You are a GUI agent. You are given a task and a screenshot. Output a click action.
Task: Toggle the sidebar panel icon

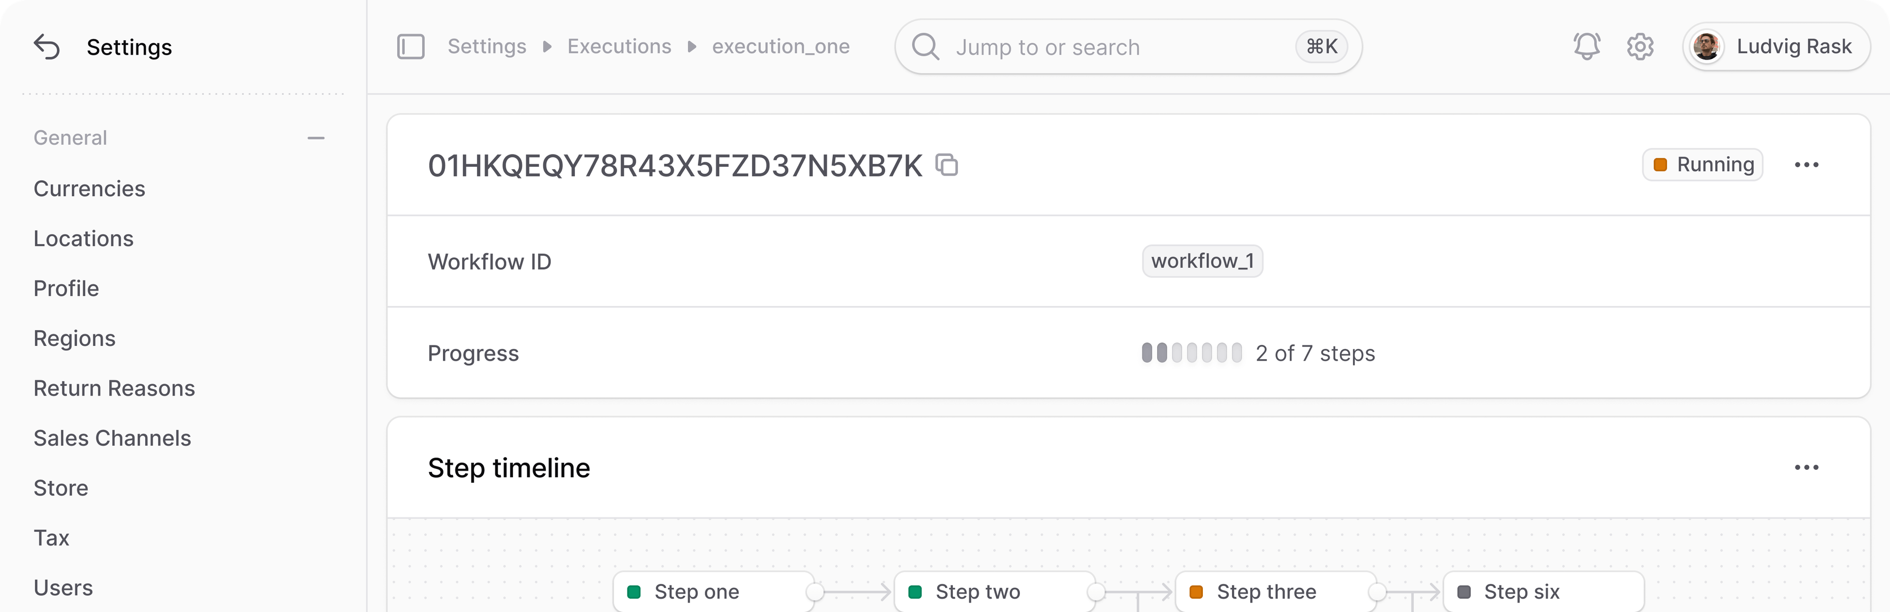(x=411, y=46)
